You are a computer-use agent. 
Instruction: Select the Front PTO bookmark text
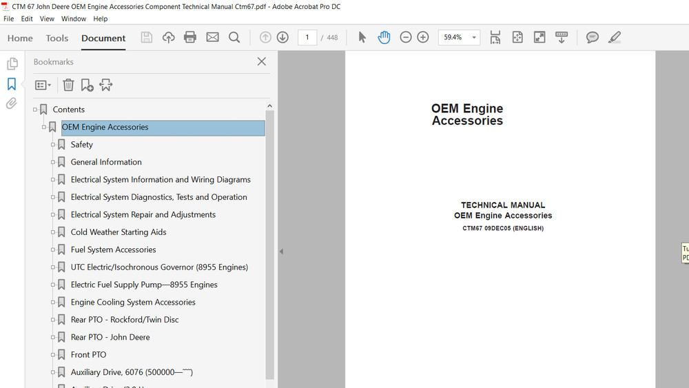click(88, 355)
